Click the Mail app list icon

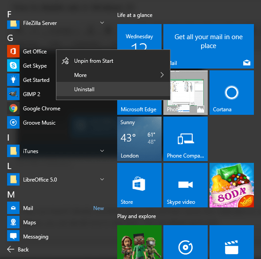(x=13, y=208)
